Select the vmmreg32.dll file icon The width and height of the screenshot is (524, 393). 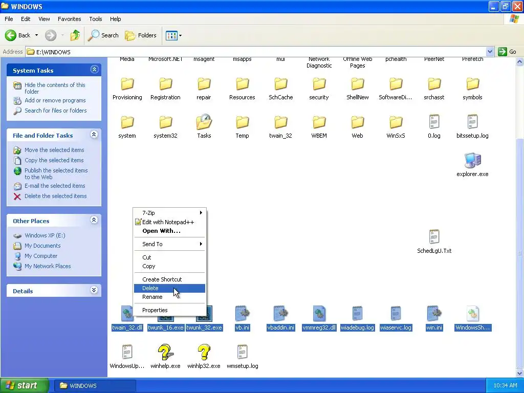coord(319,314)
